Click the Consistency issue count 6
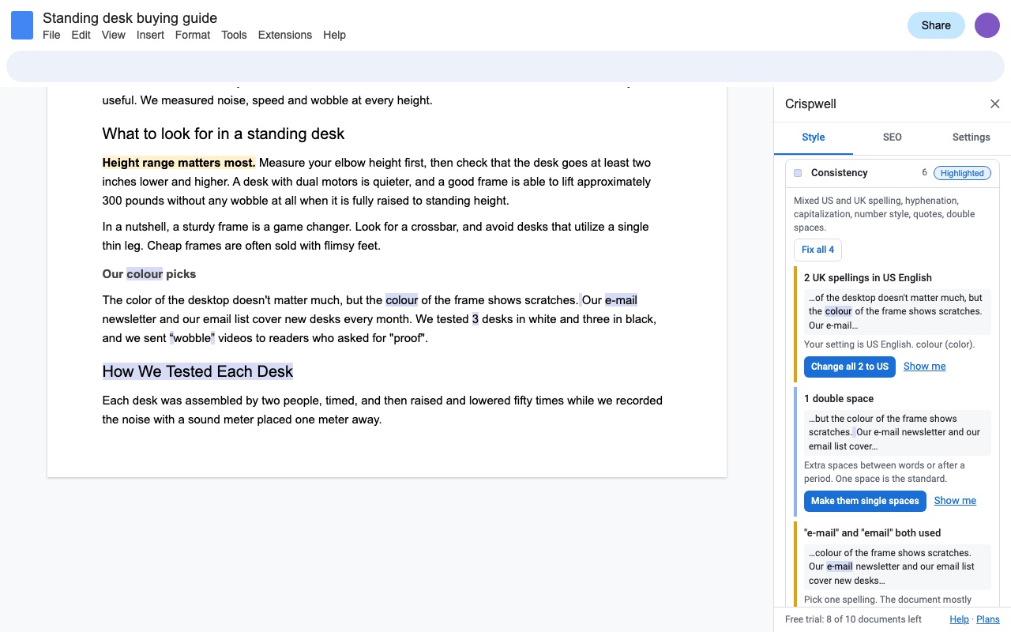 coord(924,173)
